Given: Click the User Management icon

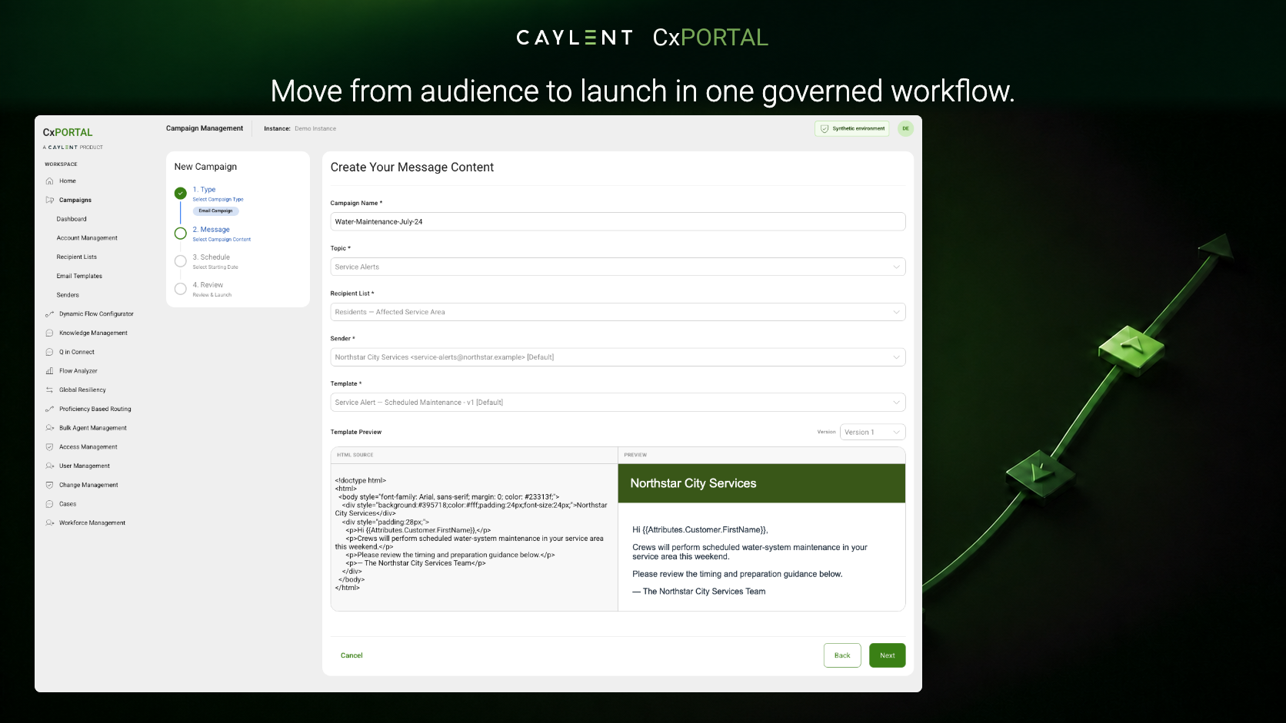Looking at the screenshot, I should pos(49,466).
